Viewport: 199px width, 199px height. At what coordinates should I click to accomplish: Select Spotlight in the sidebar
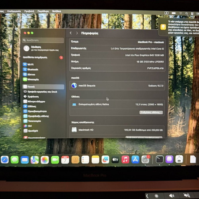(43, 131)
